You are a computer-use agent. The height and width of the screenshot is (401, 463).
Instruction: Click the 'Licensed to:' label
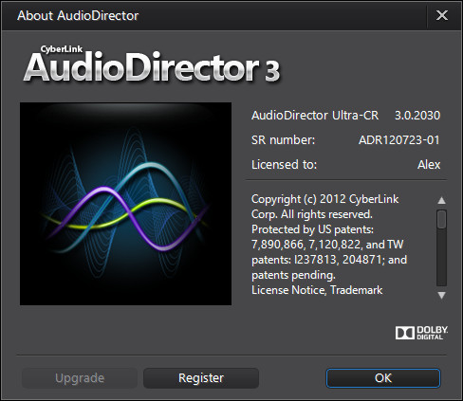click(284, 165)
